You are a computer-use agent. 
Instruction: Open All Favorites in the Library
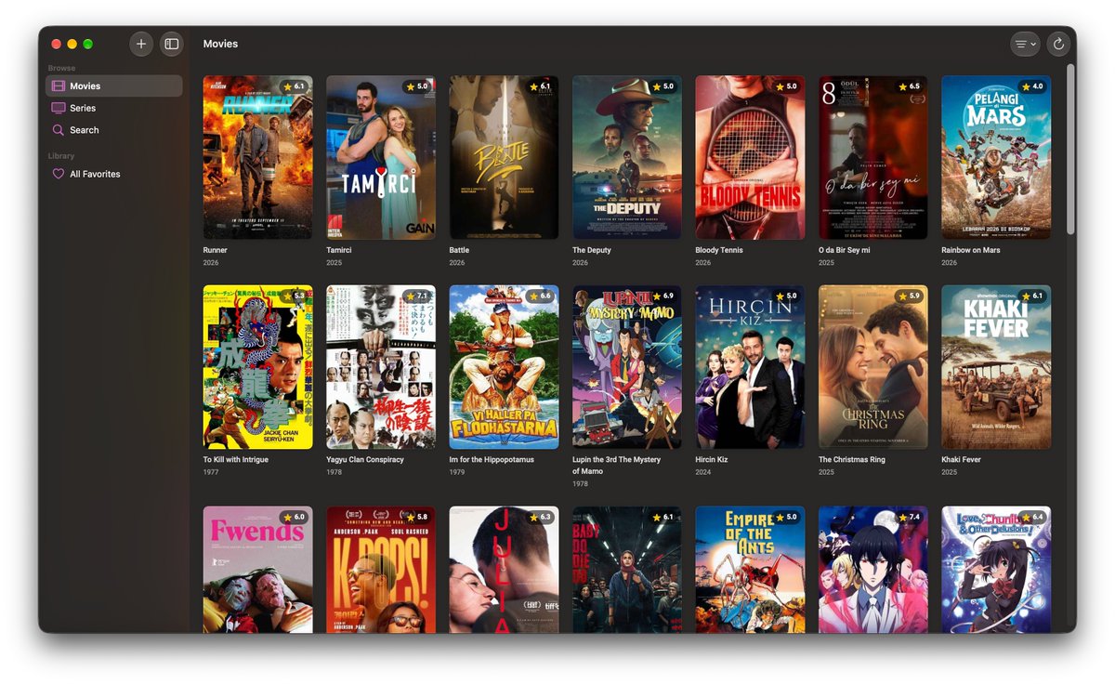[x=113, y=174]
